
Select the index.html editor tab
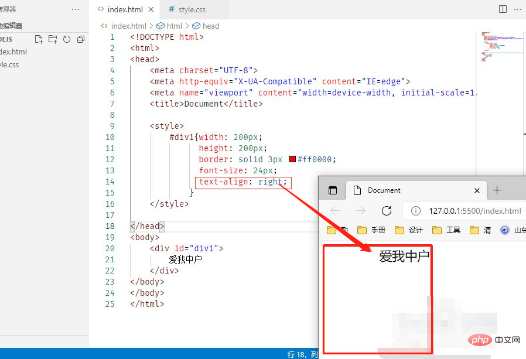point(125,10)
